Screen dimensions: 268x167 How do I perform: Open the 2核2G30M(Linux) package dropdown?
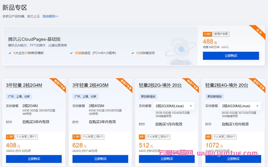[x=174, y=106]
